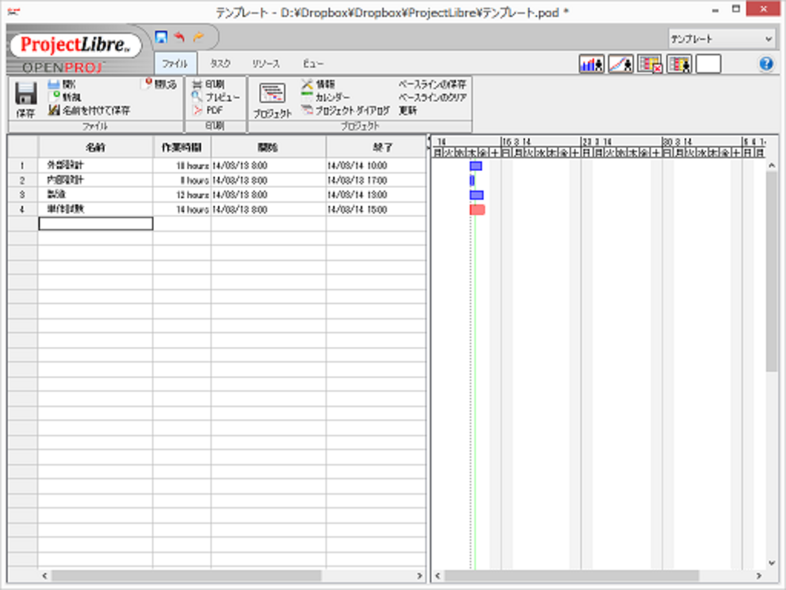The width and height of the screenshot is (786, 590).
Task: Click the 名前 column header
Action: (x=96, y=147)
